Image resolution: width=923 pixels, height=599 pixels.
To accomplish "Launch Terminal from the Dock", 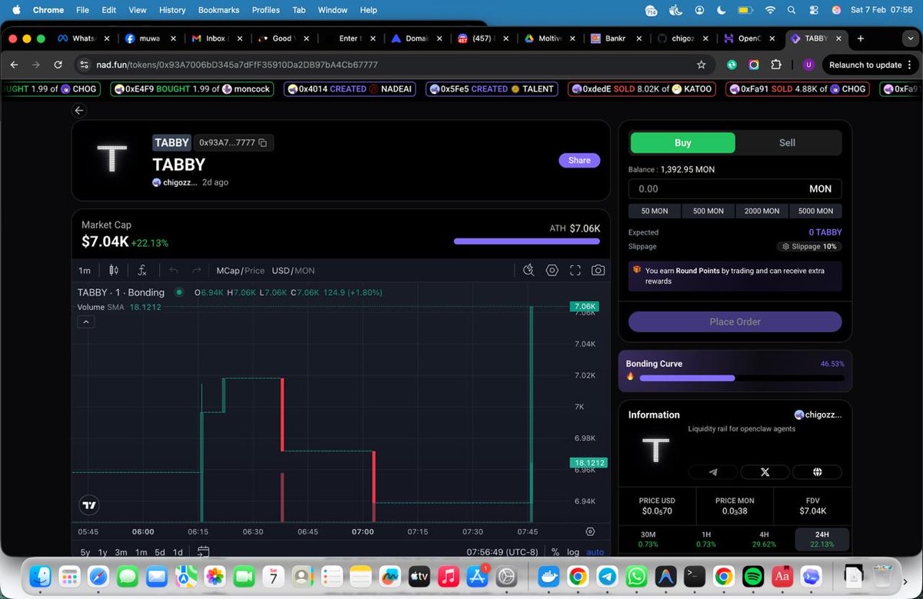I will pyautogui.click(x=694, y=576).
